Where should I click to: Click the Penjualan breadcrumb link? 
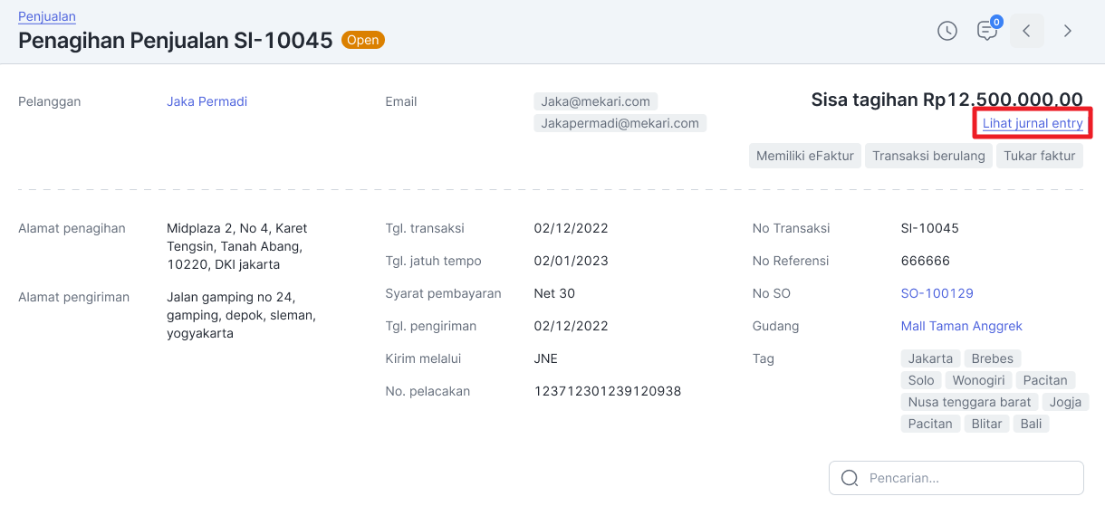pos(47,16)
